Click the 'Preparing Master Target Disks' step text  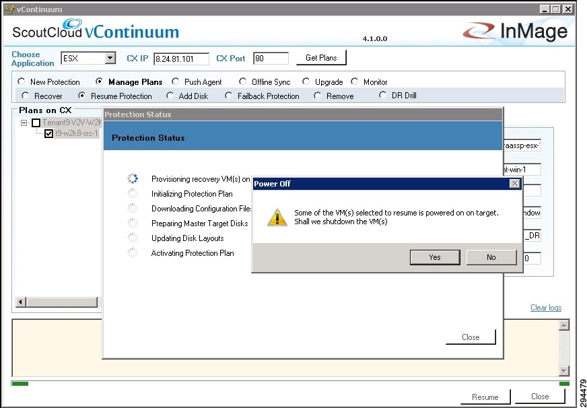pos(199,224)
